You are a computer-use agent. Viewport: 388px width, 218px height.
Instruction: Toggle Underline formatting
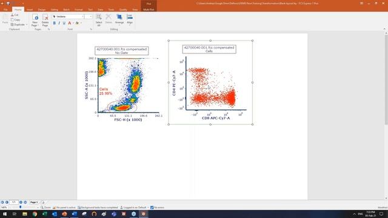[64, 23]
